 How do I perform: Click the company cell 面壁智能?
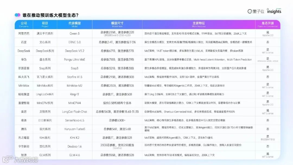(x=24, y=103)
